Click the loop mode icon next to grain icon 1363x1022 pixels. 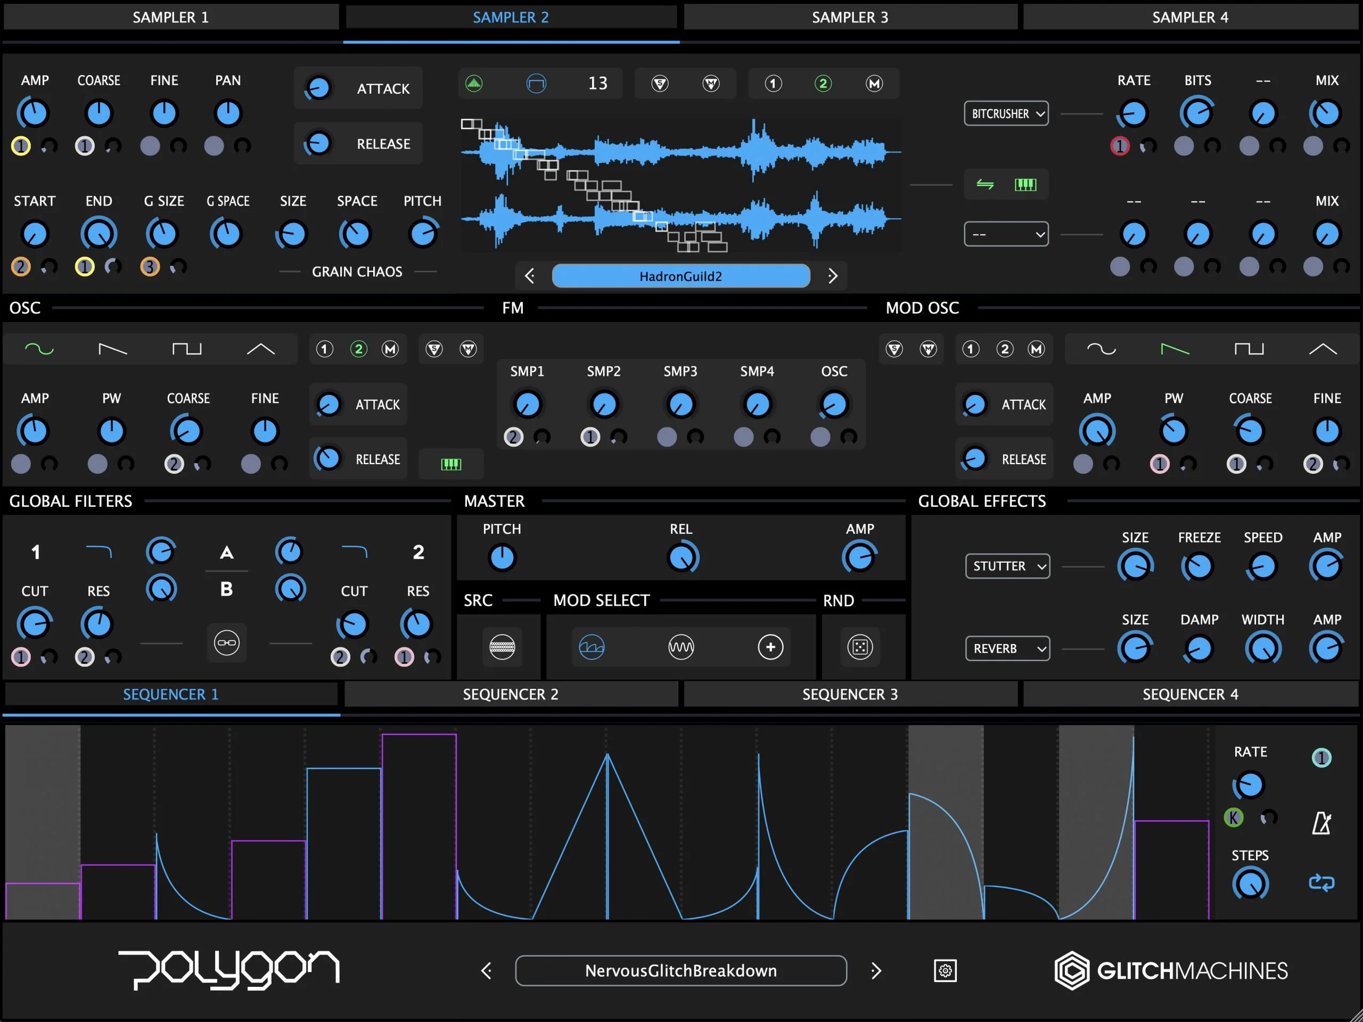(x=536, y=83)
